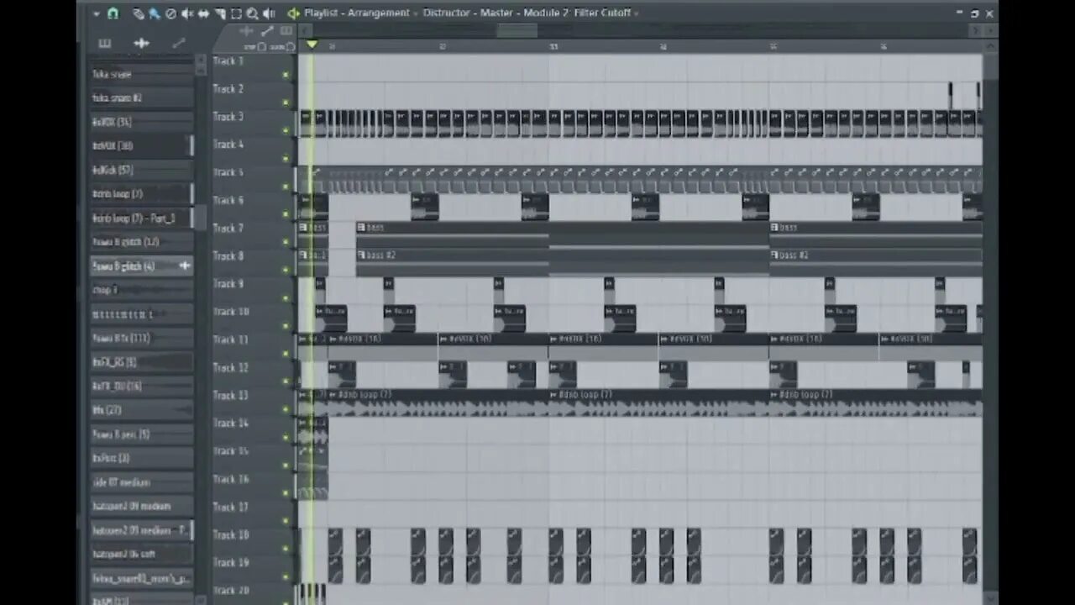Select the Paint brush tool

pos(155,13)
